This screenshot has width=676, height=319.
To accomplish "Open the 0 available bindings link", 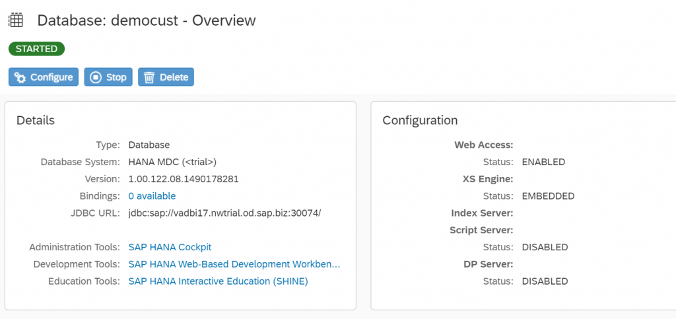I will tap(152, 196).
